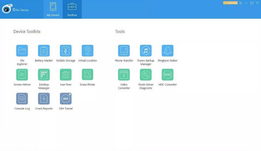Open iTunes Backup Manager
The height and width of the screenshot is (151, 261).
(146, 51)
